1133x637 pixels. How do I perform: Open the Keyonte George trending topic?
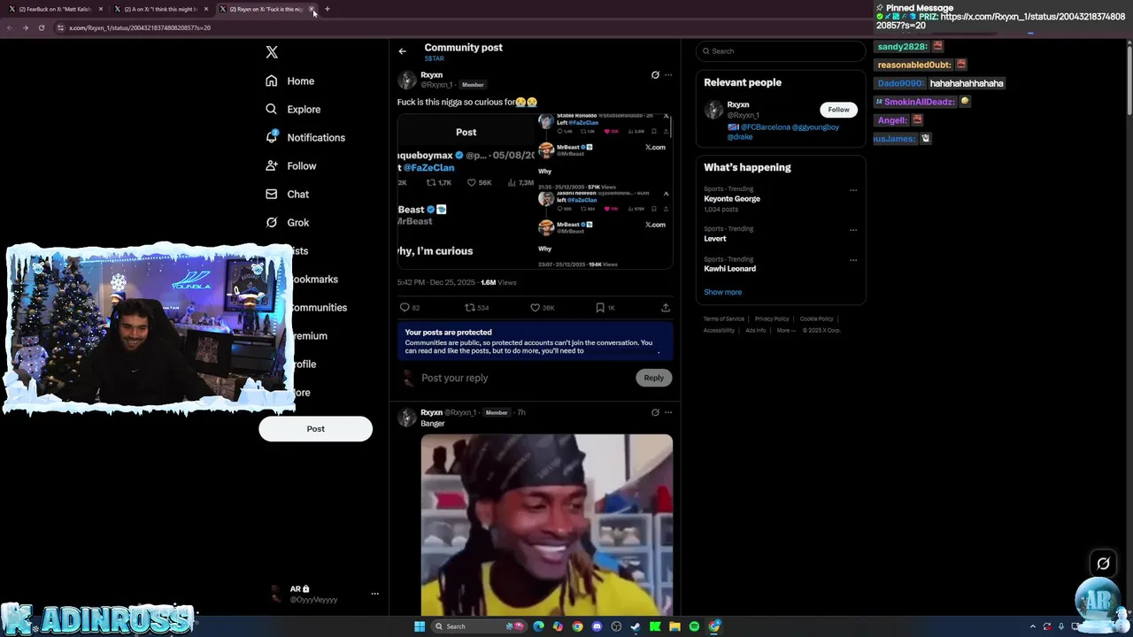click(732, 199)
